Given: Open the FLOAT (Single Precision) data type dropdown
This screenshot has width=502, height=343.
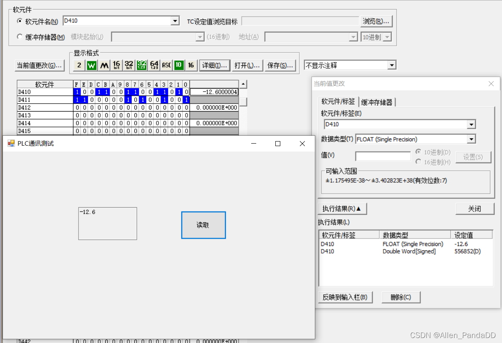Looking at the screenshot, I should [471, 139].
